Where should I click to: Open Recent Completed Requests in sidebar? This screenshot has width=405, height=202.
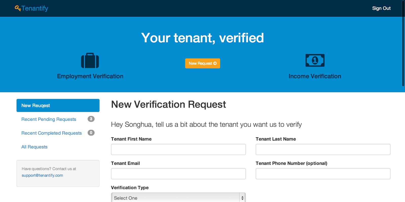(51, 133)
